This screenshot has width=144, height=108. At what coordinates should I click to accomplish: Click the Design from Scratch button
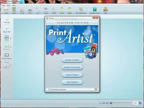click(72, 67)
